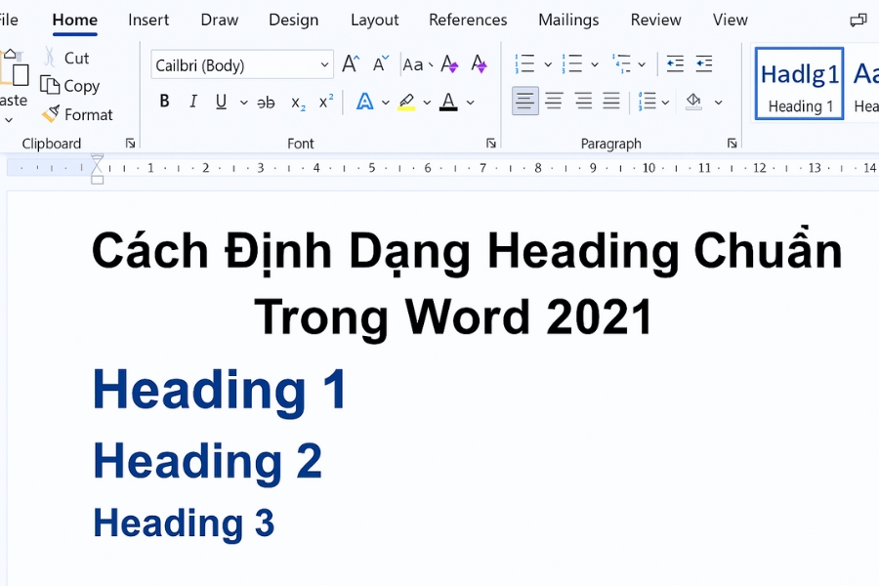Open the font color picker
Screen dimensions: 879x586
point(447,102)
